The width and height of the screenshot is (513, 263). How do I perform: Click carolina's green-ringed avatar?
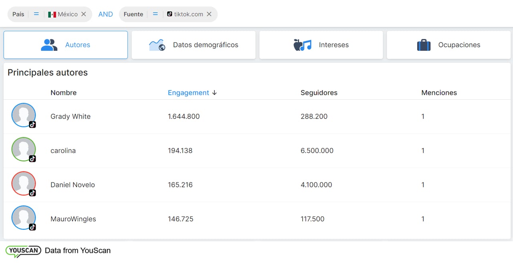[x=24, y=149]
